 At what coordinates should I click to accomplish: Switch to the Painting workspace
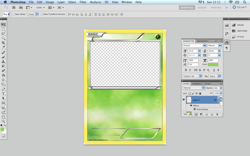tap(216, 7)
